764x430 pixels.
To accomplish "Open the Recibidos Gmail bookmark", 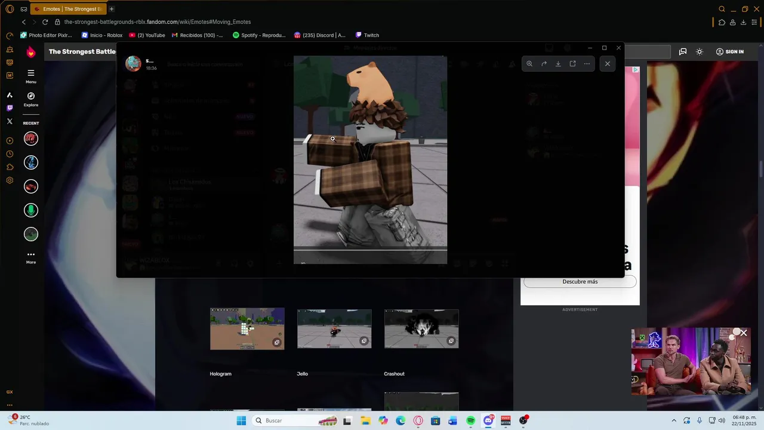I will pos(197,35).
